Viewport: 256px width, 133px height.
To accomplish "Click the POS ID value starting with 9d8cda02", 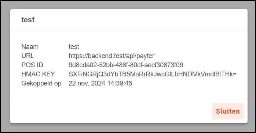I will [126, 65].
